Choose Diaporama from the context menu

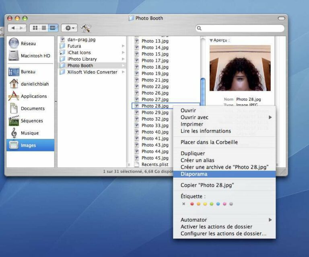[x=194, y=174]
